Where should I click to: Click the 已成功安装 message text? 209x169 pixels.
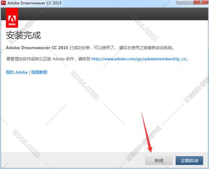[90, 48]
